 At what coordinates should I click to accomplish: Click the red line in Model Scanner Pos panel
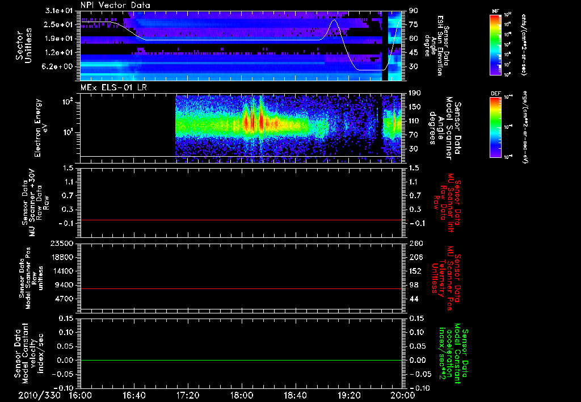(x=241, y=288)
